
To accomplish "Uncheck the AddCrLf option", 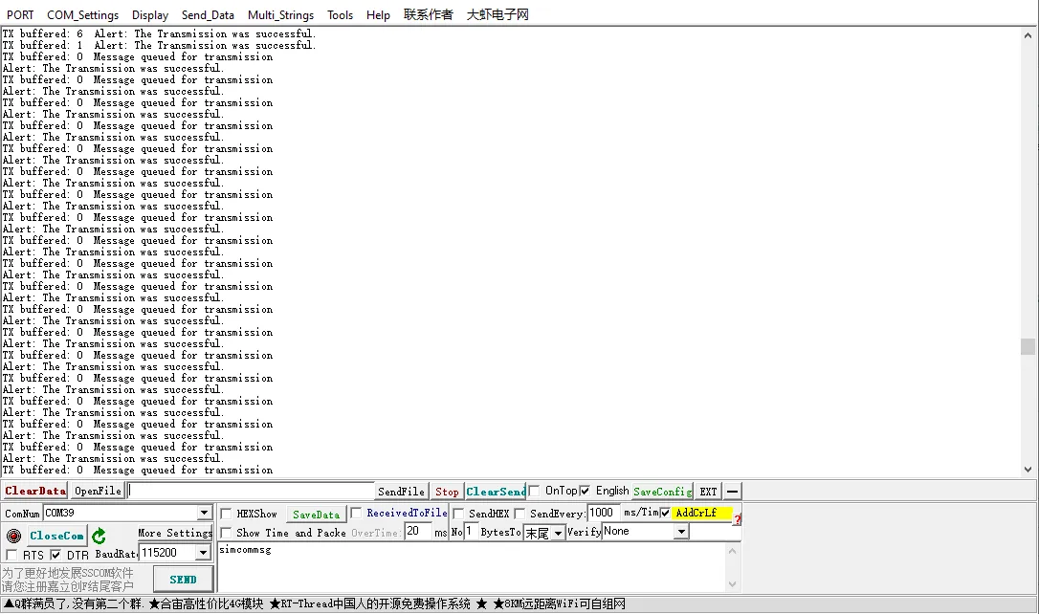I will click(666, 514).
